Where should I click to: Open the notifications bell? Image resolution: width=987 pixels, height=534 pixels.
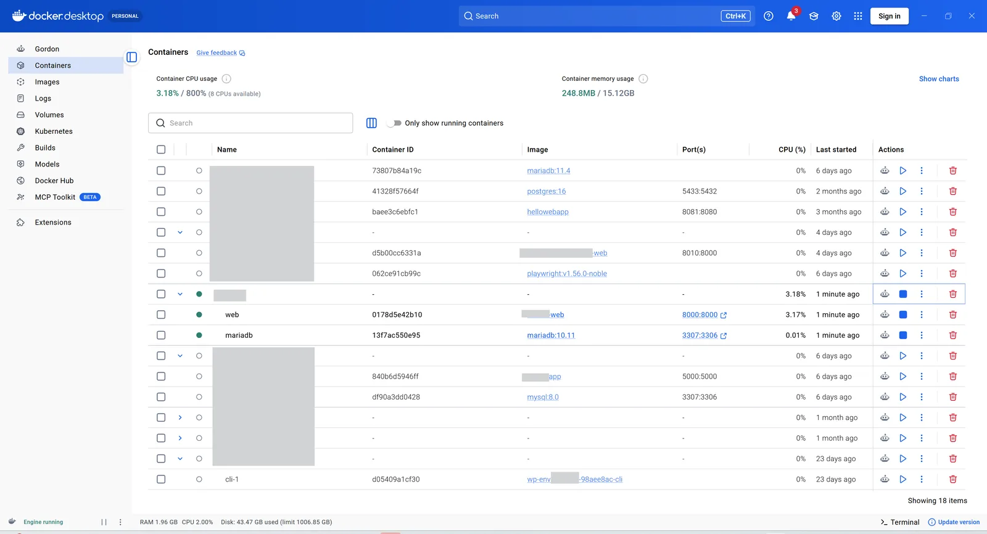coord(791,16)
